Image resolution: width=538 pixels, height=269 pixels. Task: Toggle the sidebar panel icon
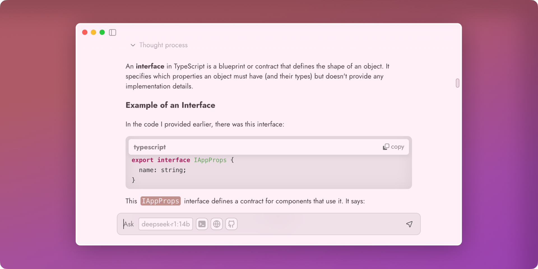112,33
